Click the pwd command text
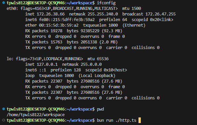This screenshot has width=197, height=125. pos(100,109)
